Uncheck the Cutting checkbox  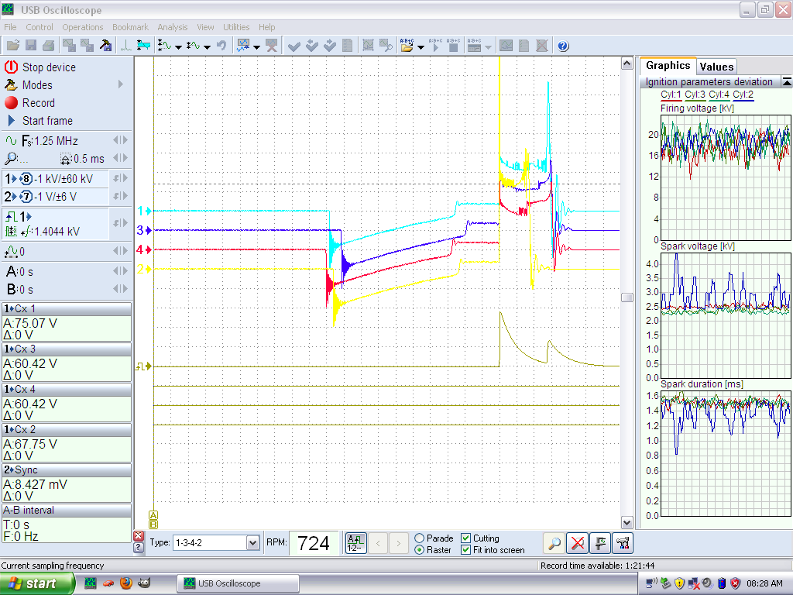[x=465, y=538]
